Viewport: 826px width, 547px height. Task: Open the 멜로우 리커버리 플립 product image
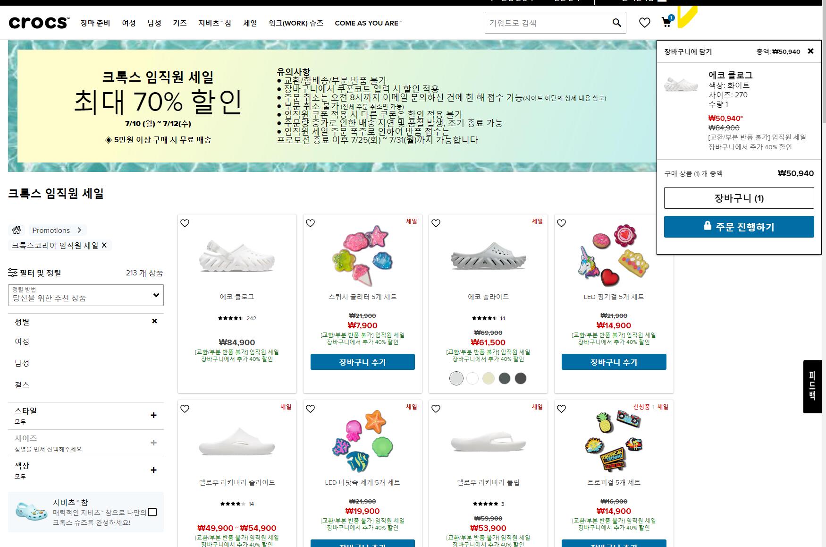(488, 442)
